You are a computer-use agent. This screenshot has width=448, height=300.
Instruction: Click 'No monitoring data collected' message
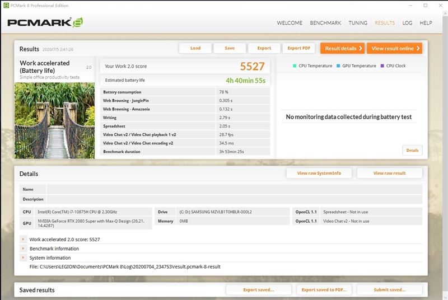pyautogui.click(x=348, y=117)
